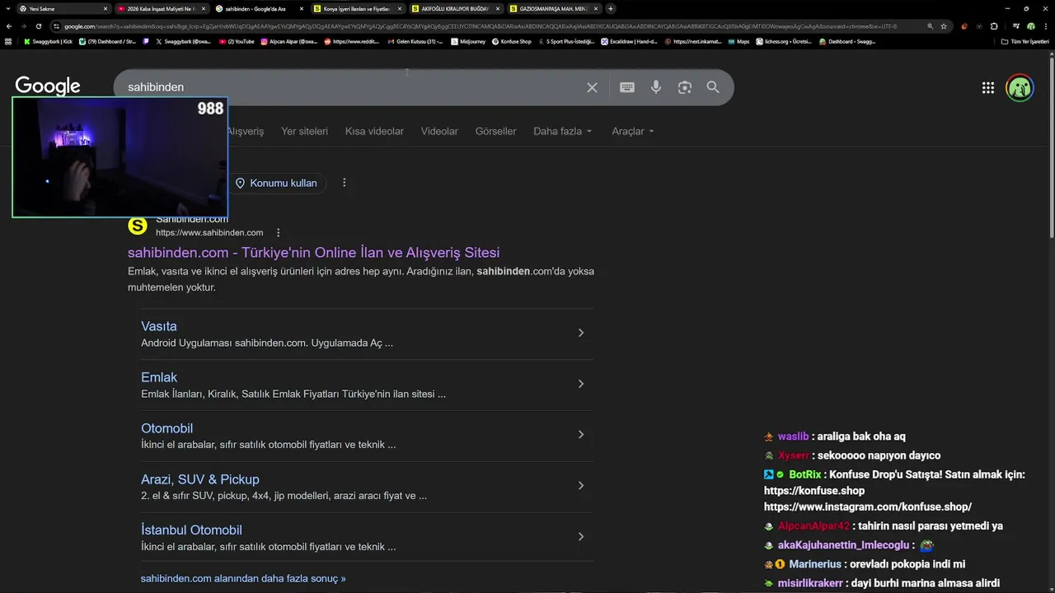Viewport: 1055px width, 593px height.
Task: Open the Arazi, SUV & Pickup sitelink
Action: tap(200, 479)
